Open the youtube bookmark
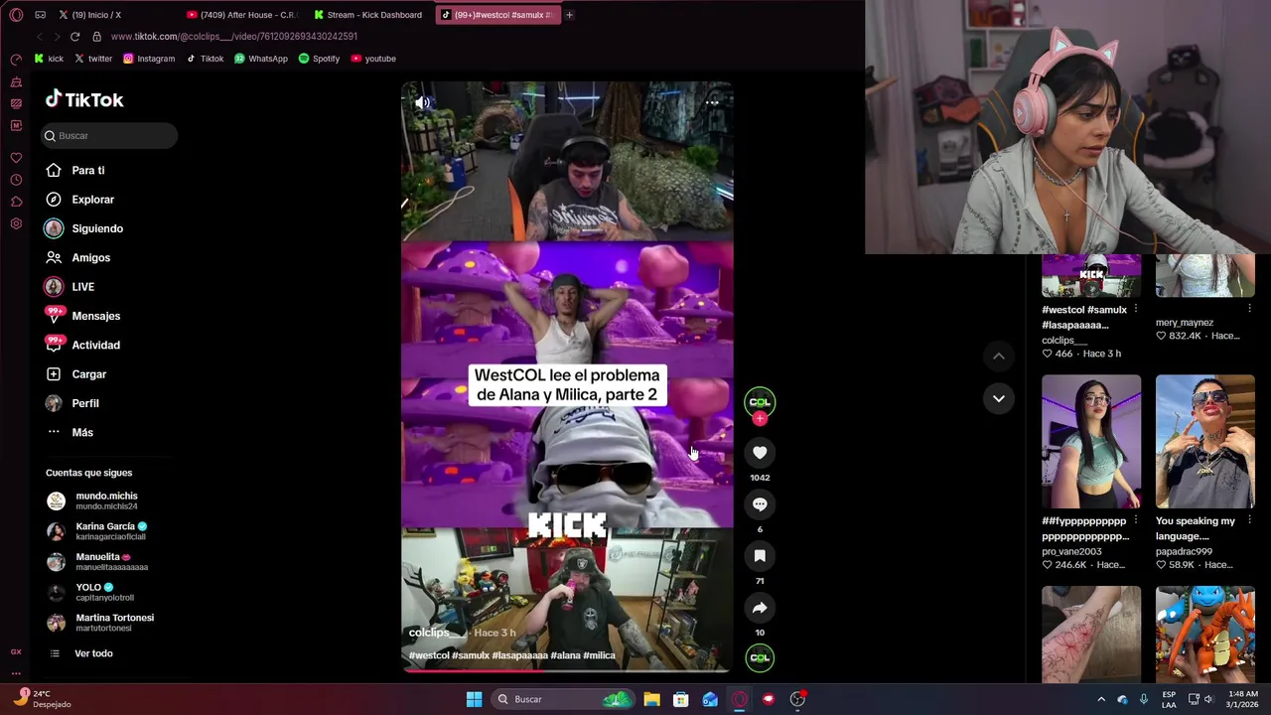 (373, 59)
